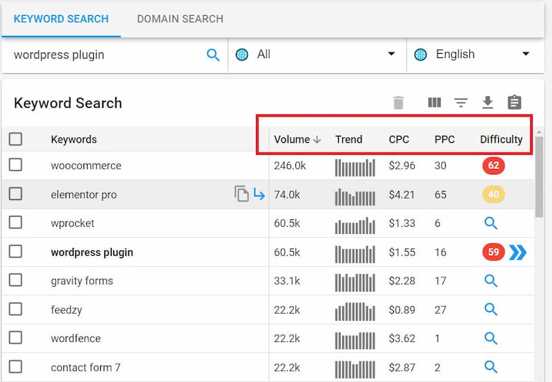Click the globe icon next to English
Image resolution: width=552 pixels, height=382 pixels.
420,54
